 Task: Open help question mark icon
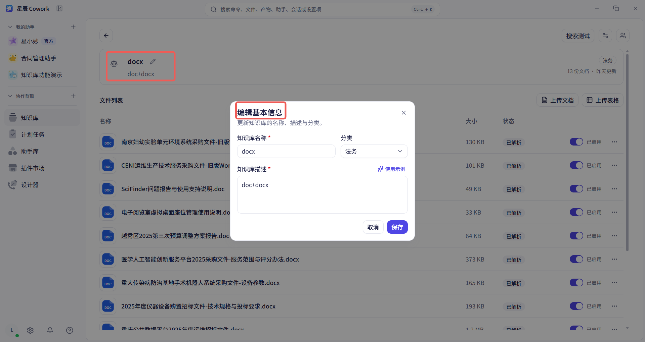point(70,330)
